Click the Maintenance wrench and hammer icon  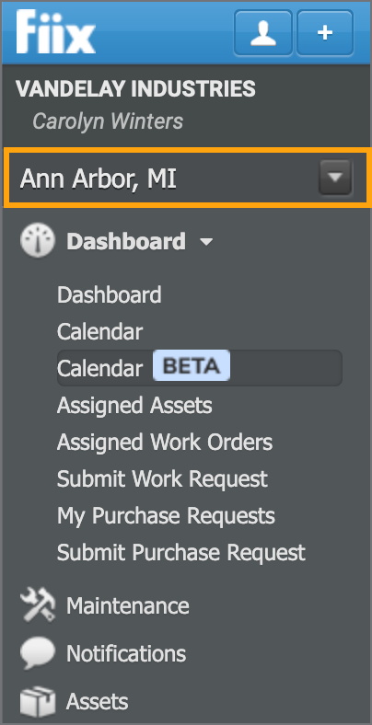(38, 606)
